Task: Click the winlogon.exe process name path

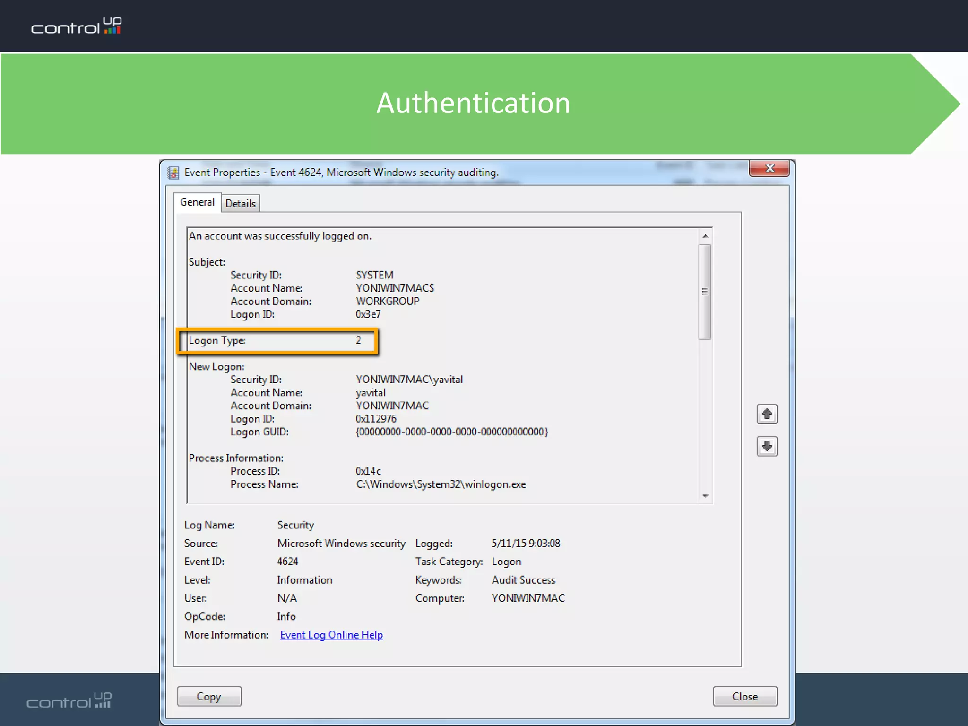Action: coord(441,484)
